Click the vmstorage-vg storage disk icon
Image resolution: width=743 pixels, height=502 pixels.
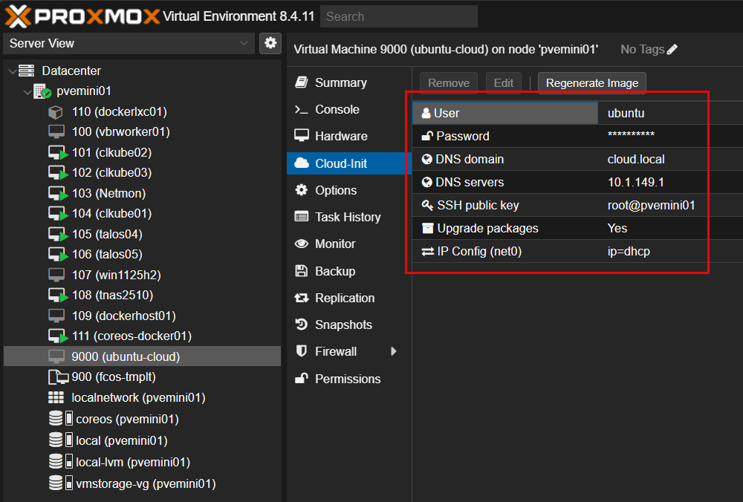(56, 483)
